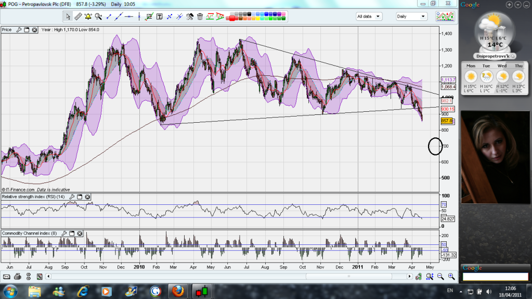Open Windows Explorer from taskbar
This screenshot has width=532, height=299.
click(x=35, y=292)
